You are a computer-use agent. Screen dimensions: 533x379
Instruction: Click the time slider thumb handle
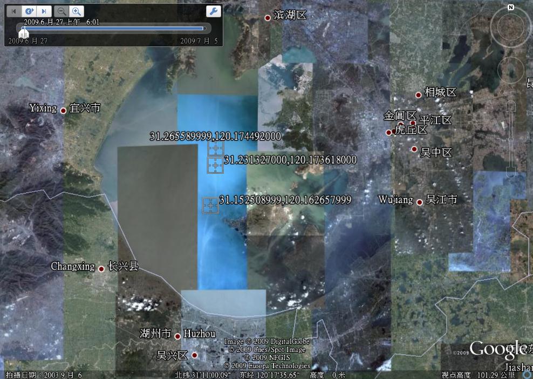[23, 32]
